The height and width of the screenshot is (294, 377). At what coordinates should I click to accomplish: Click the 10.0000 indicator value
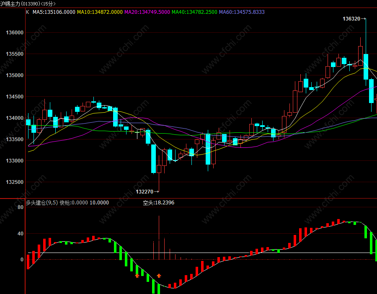point(99,203)
